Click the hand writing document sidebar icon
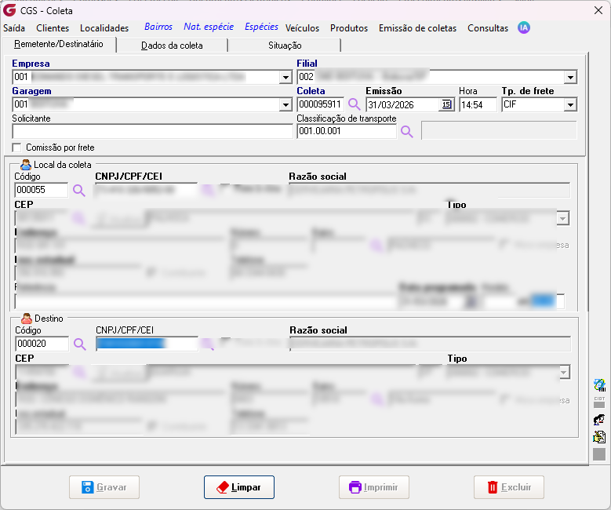 pyautogui.click(x=599, y=437)
